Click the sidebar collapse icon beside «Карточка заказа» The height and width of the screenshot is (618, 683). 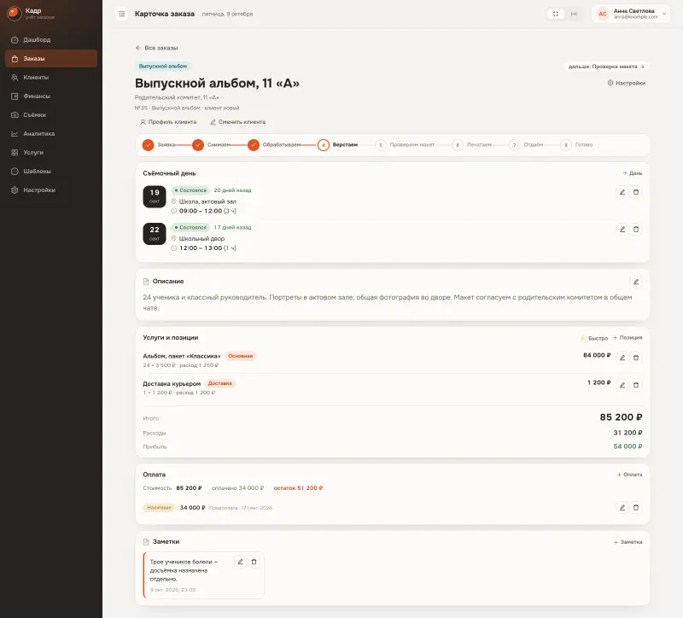pos(122,14)
